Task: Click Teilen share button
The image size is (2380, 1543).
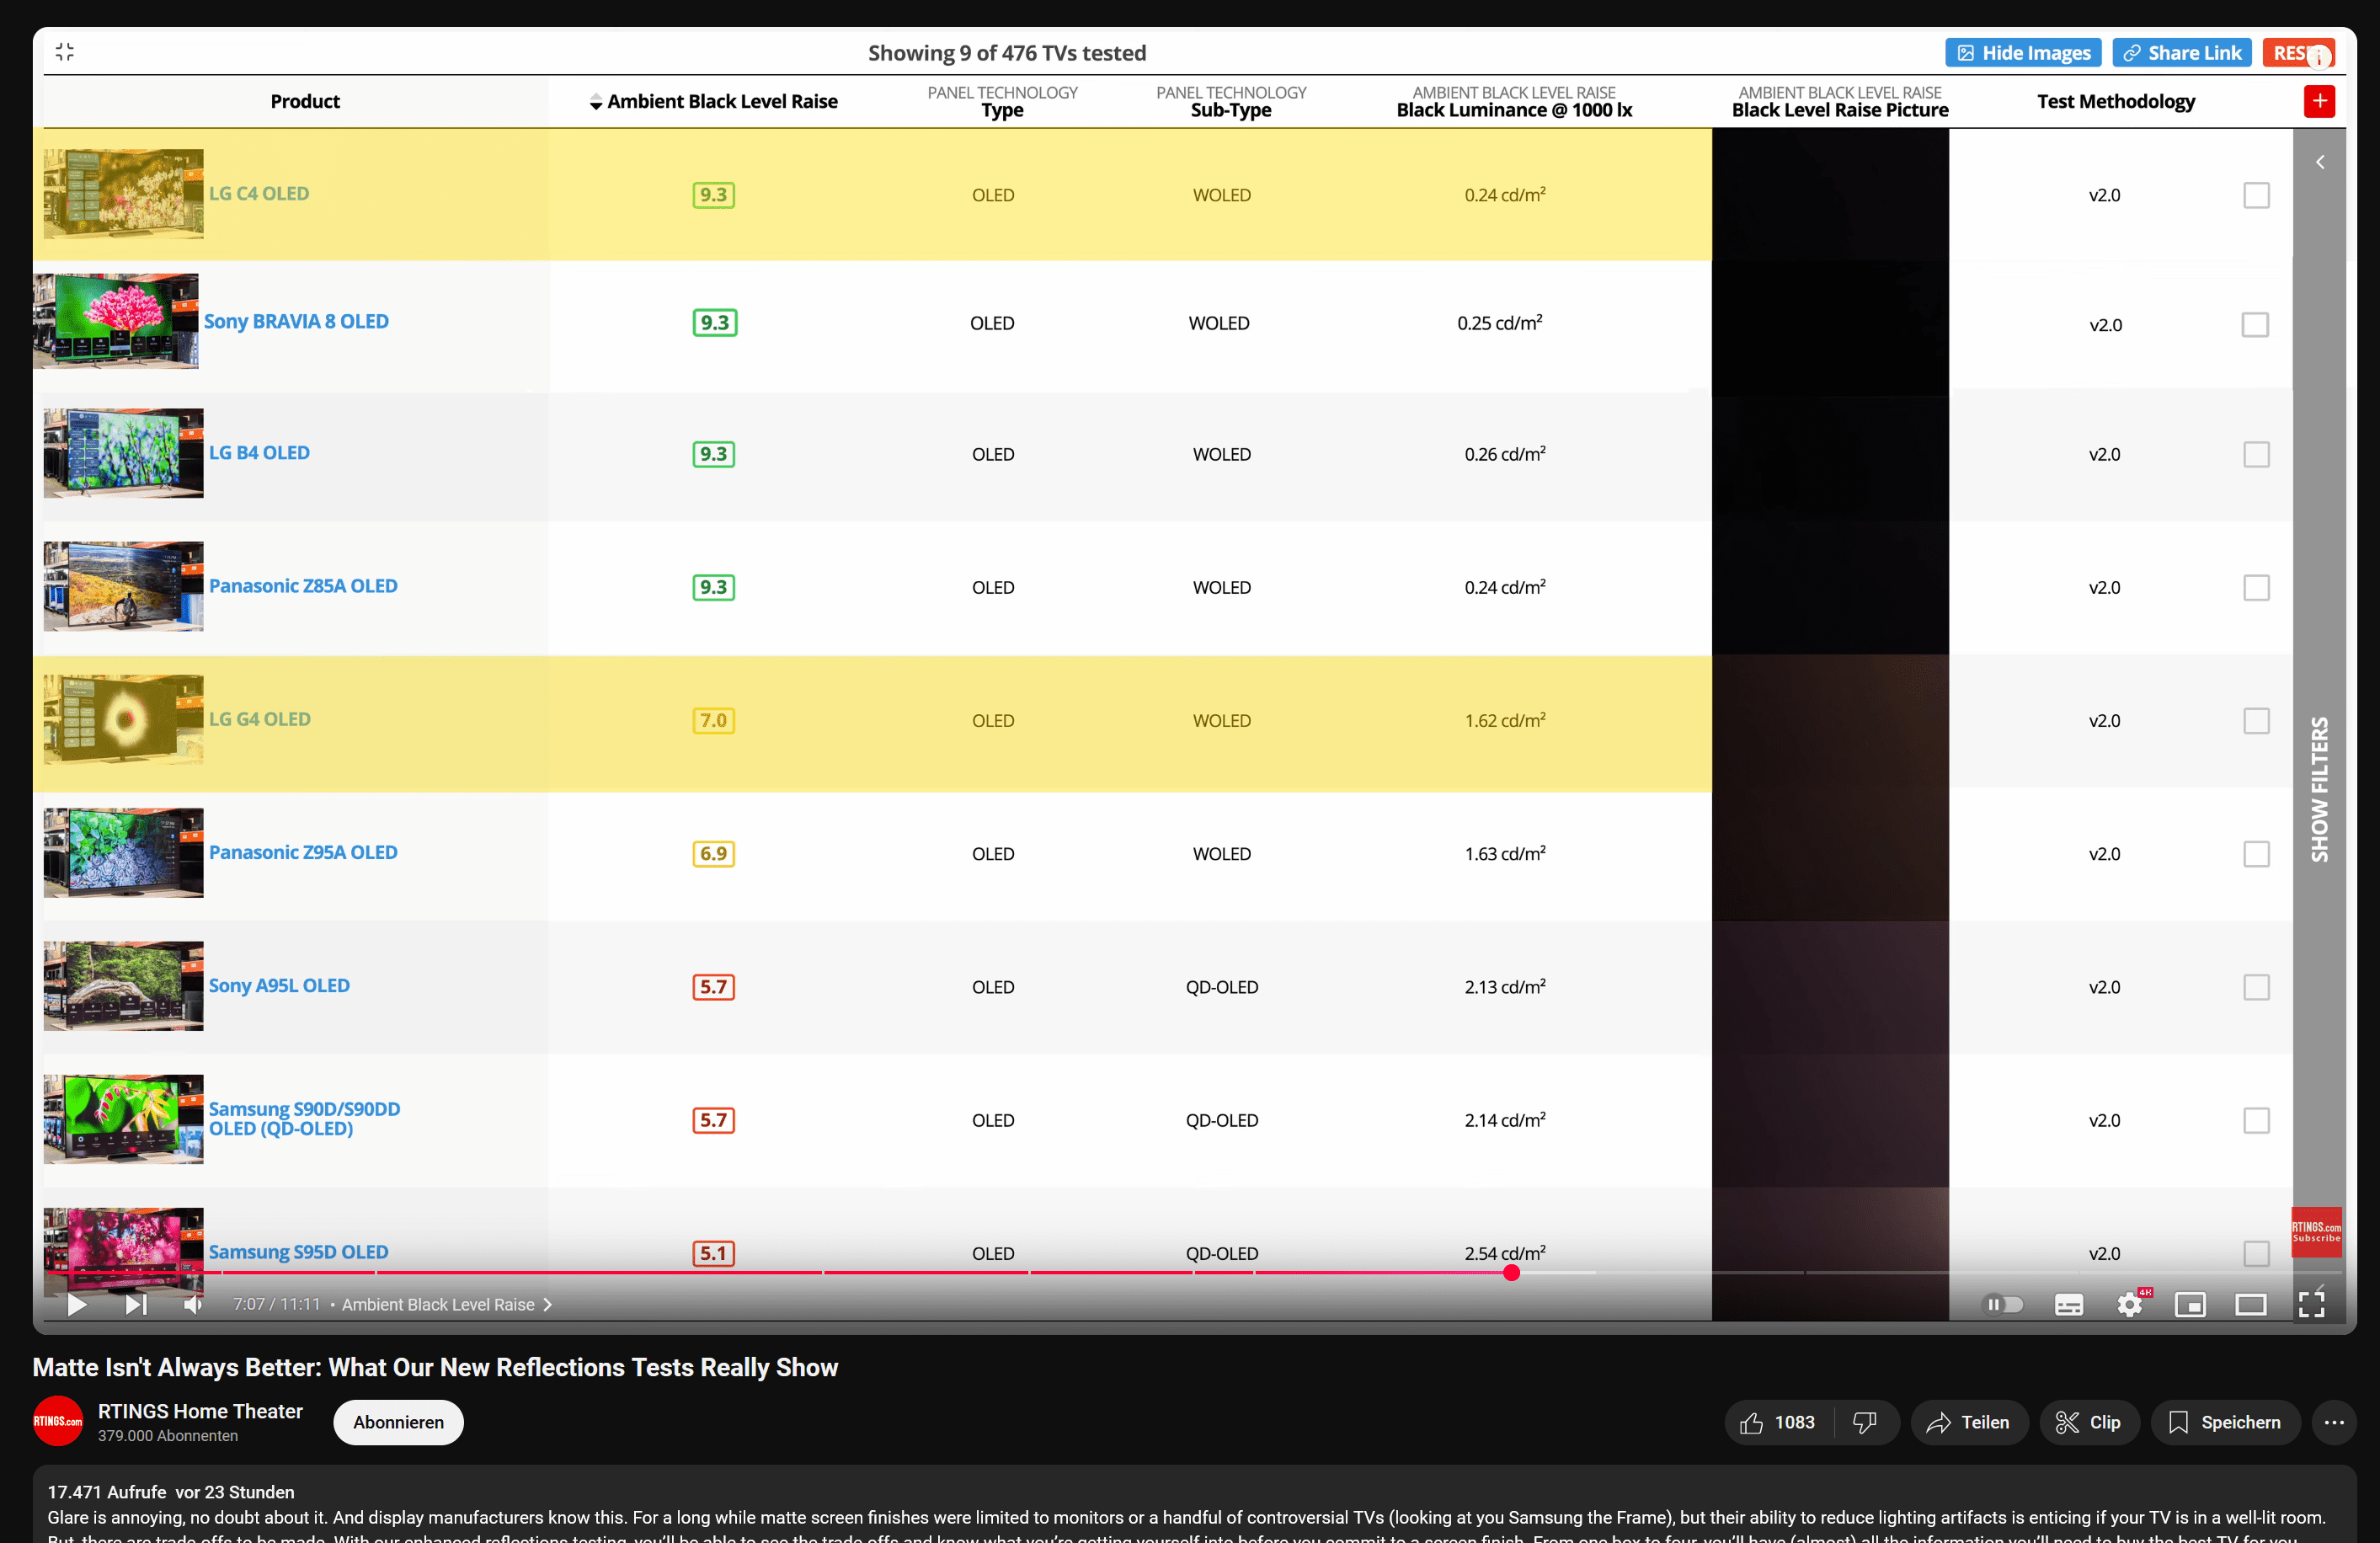Action: 1968,1422
